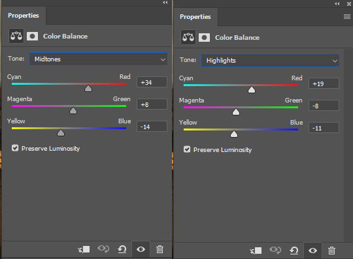Click the Yellow-Blue slider handle in Highlights panel

(x=234, y=134)
